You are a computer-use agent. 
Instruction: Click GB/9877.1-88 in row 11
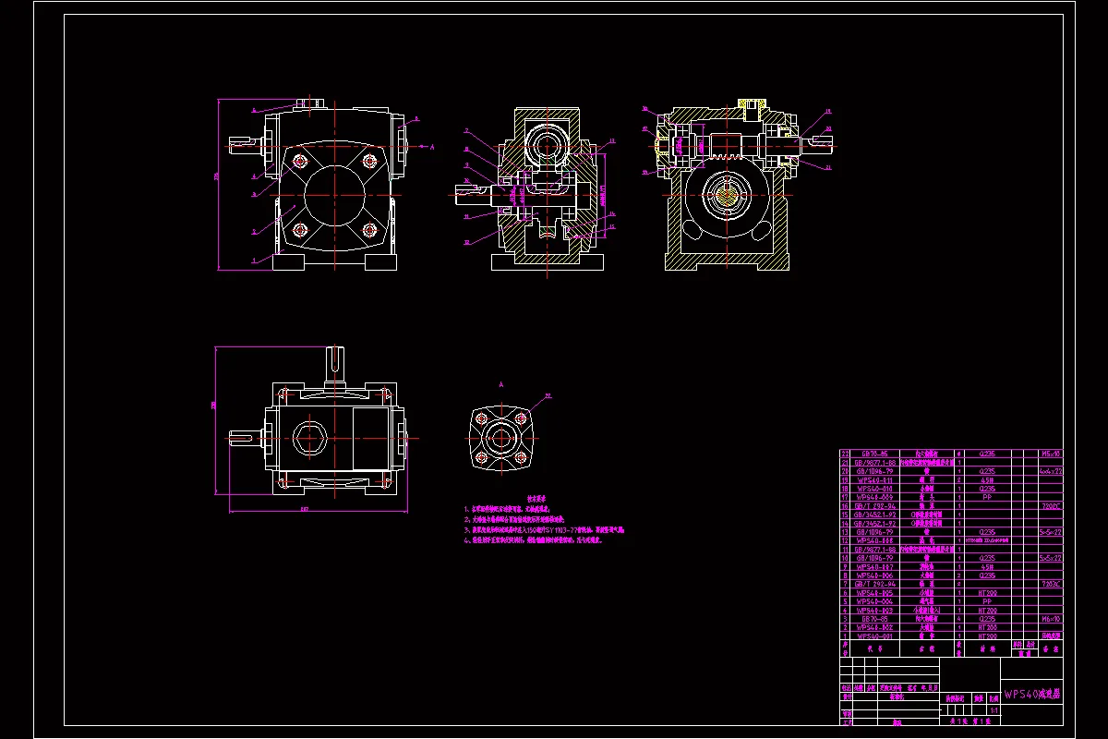[x=875, y=550]
